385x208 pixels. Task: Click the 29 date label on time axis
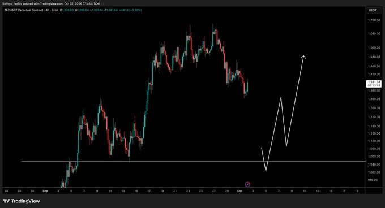[227, 191]
